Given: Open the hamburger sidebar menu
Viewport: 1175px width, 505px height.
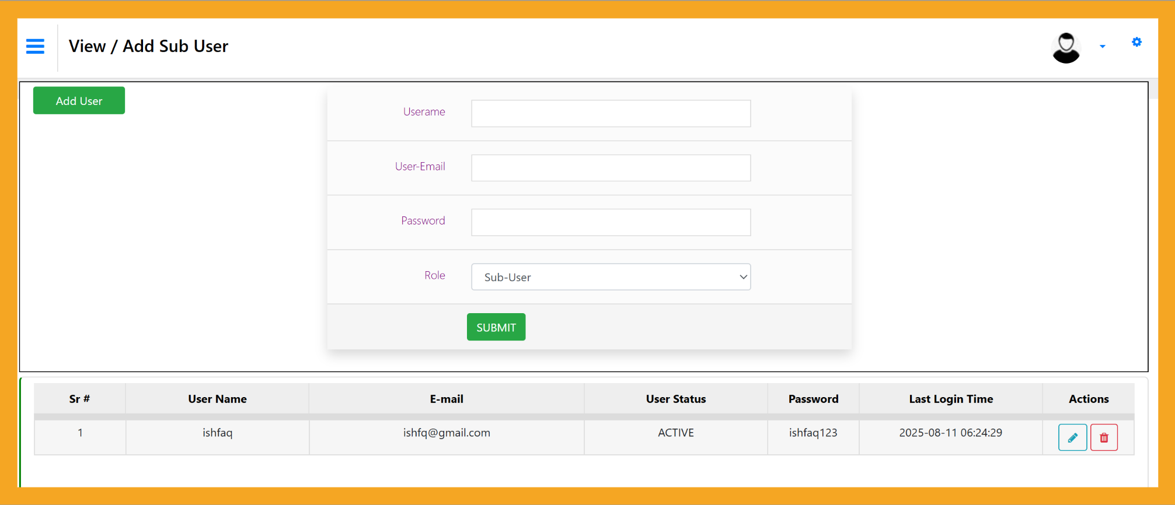Looking at the screenshot, I should pos(35,46).
